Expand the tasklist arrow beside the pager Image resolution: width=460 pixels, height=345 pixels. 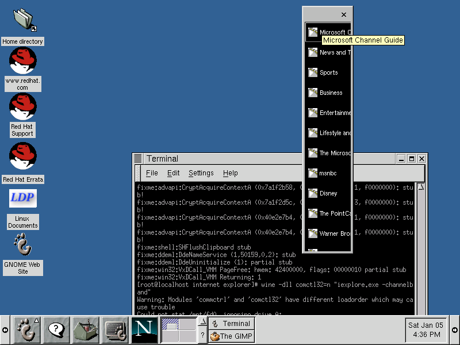[x=202, y=323]
